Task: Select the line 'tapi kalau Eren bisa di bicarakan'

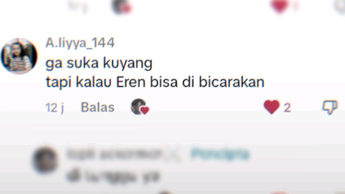Action: [x=155, y=82]
